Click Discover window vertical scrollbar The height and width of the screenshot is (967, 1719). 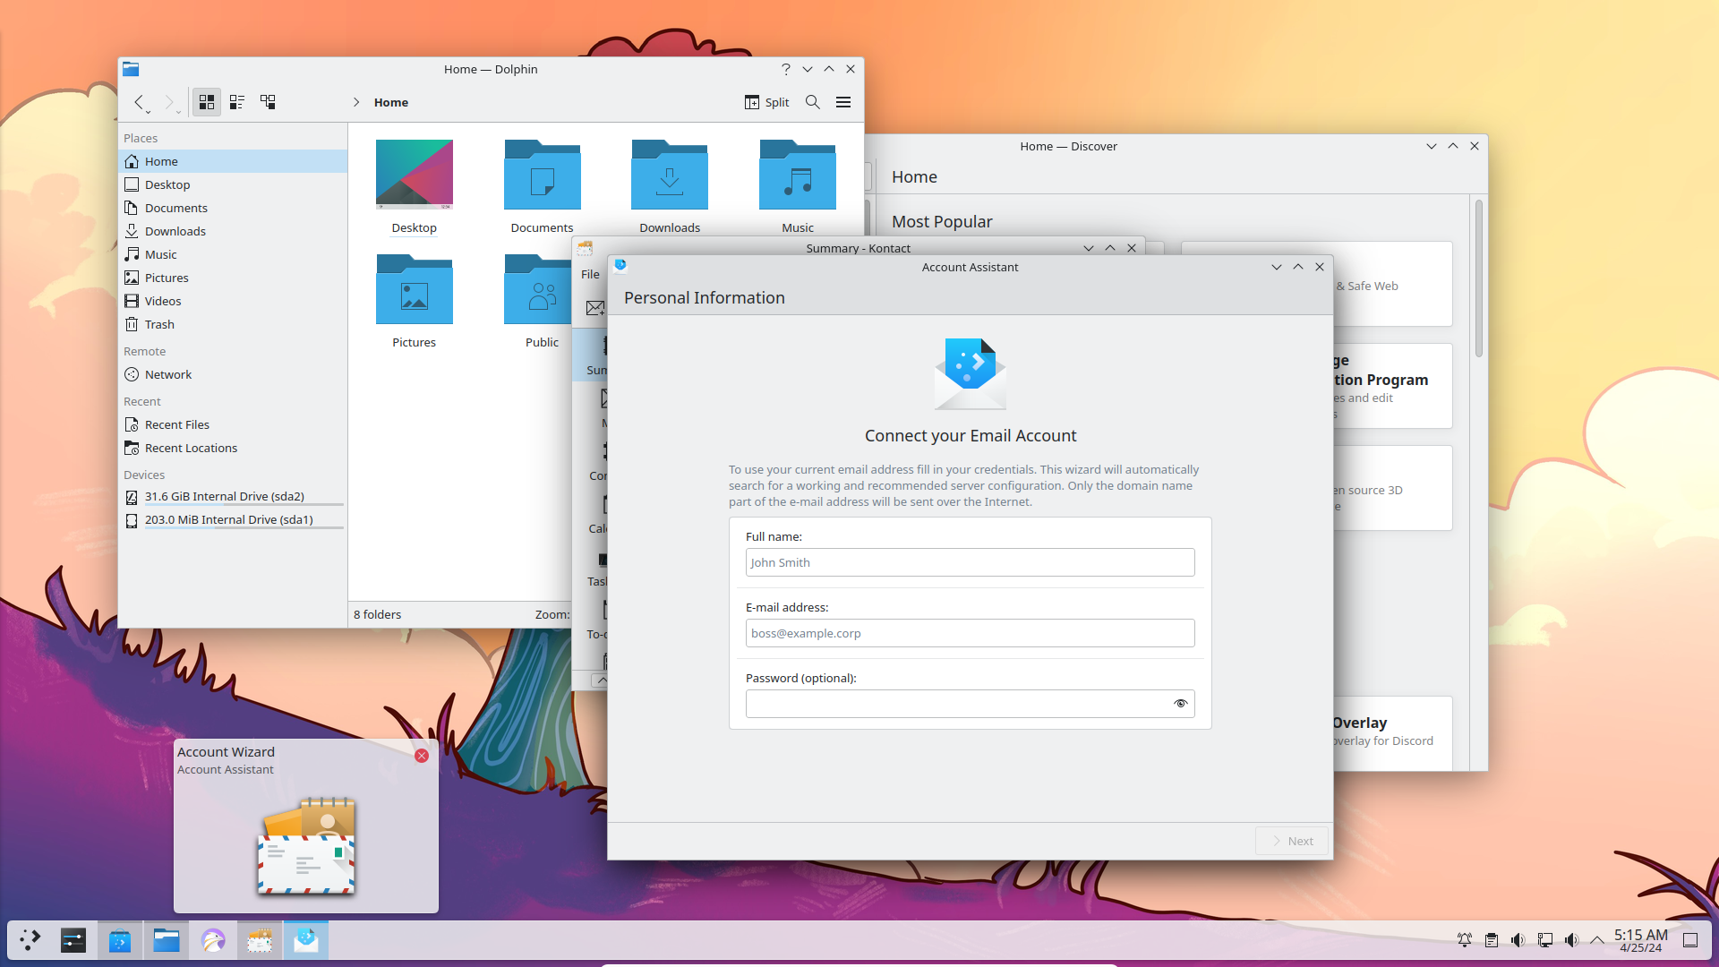tap(1478, 278)
